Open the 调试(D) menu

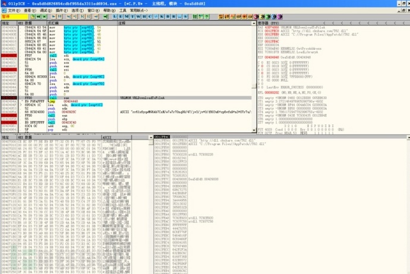(x=46, y=11)
